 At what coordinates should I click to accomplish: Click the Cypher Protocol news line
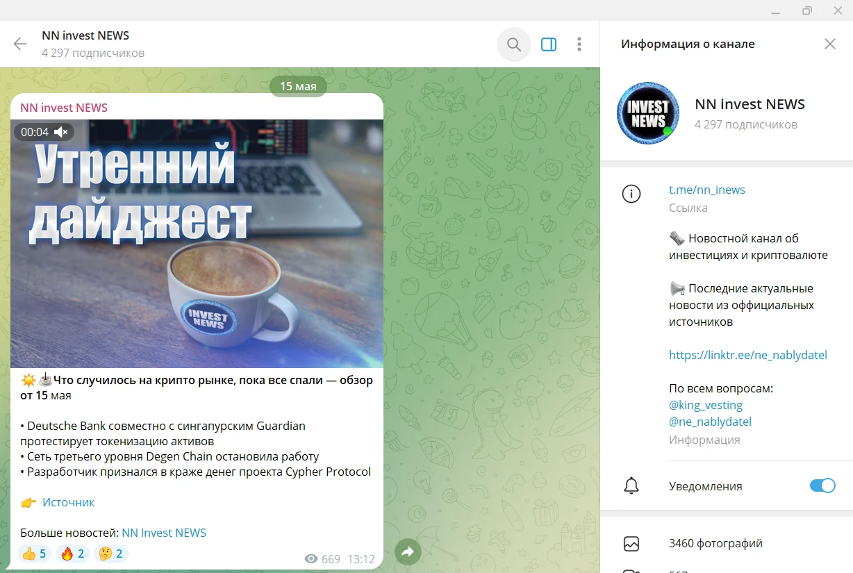[x=196, y=472]
